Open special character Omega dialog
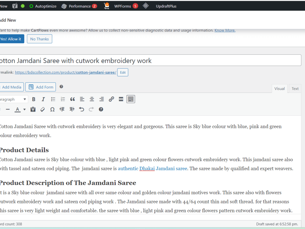Image resolution: width=305 pixels, height=229 pixels. click(52, 109)
